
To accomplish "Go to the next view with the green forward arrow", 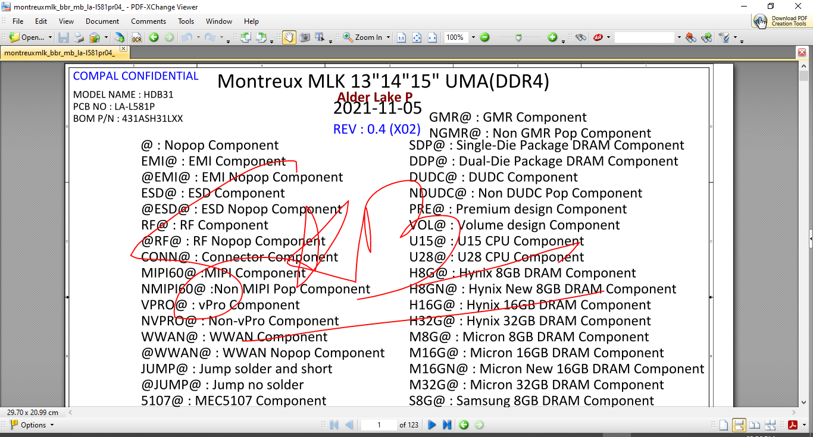I will 169,37.
